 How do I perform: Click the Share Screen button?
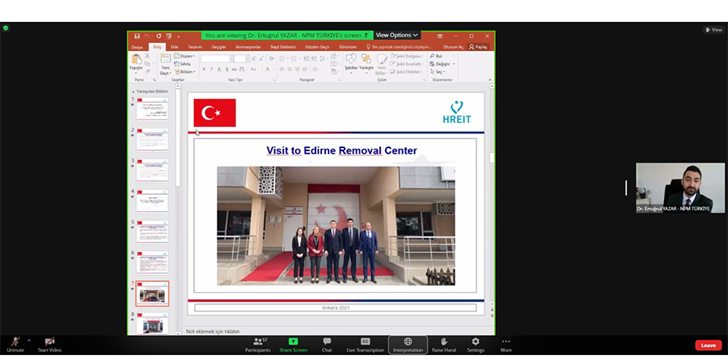(293, 345)
